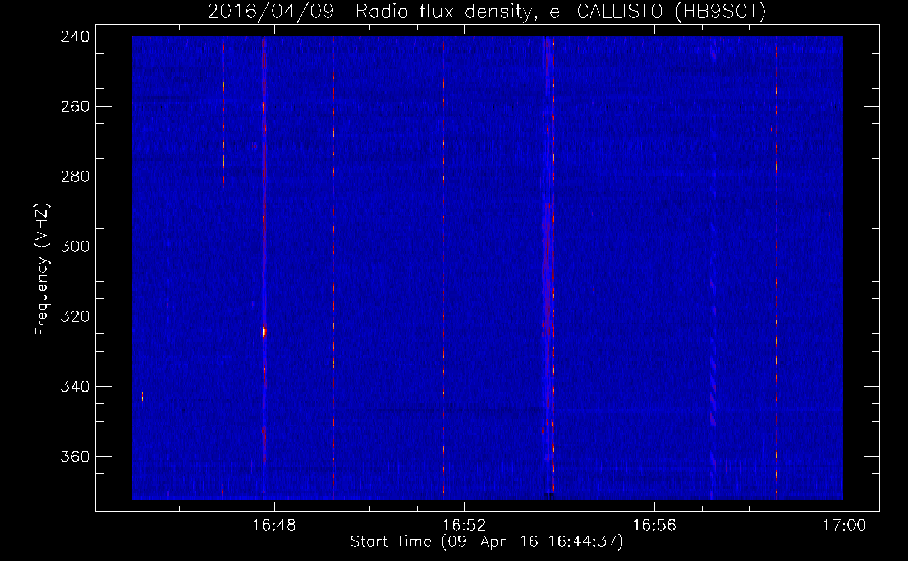Click the "Frequency (MHZ)" axis label
This screenshot has width=908, height=561.
click(x=43, y=269)
